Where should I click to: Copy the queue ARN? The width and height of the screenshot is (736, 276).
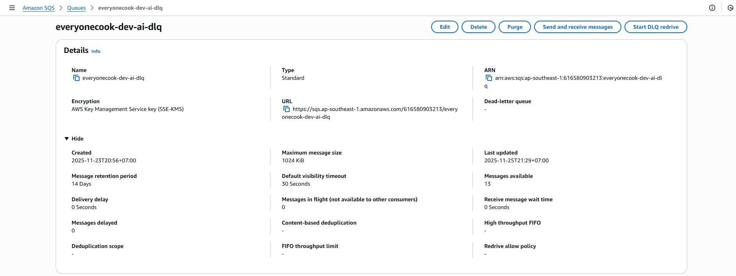click(x=489, y=78)
